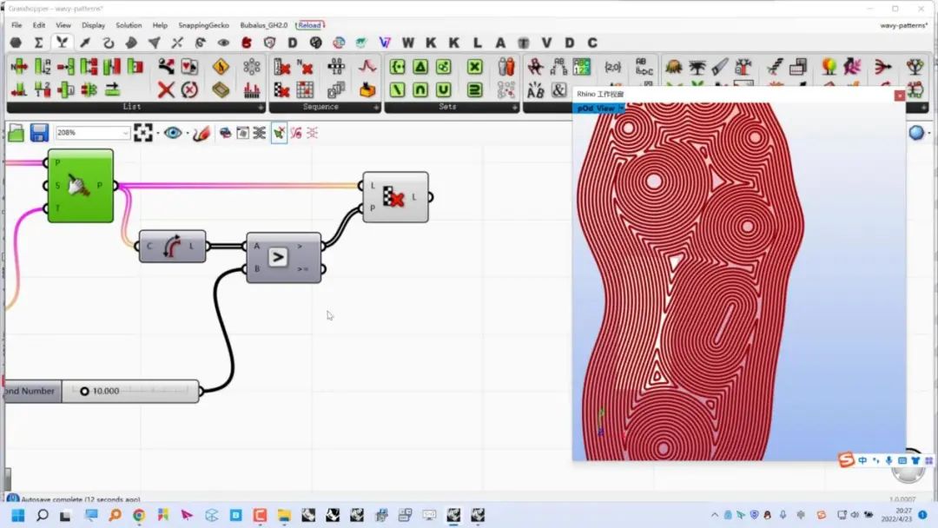This screenshot has width=938, height=528.
Task: Expand the Sets panel with plus
Action: coord(515,107)
